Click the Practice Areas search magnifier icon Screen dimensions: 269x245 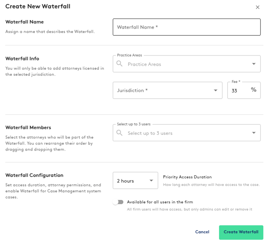pos(119,64)
